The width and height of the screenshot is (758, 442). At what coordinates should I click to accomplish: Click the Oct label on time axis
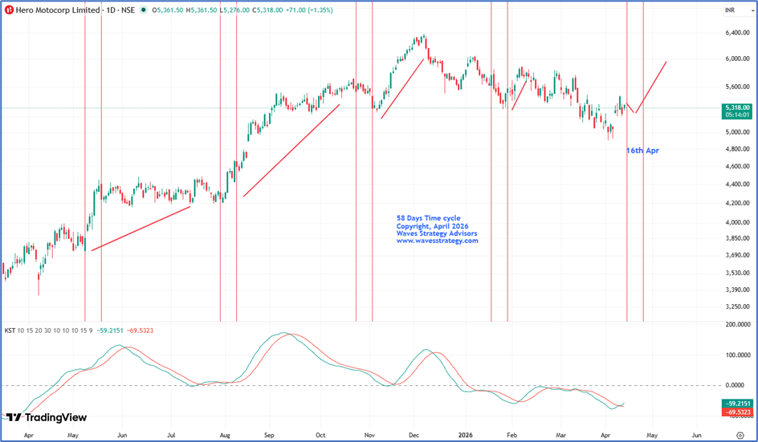point(320,436)
